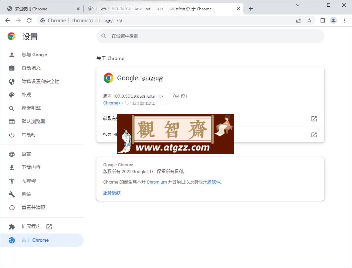Open external link icon on 报告问题 row
352x268 pixels.
[314, 134]
